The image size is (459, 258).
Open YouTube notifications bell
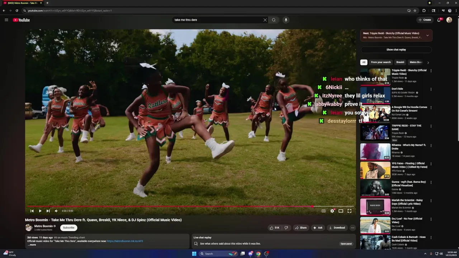[x=439, y=20]
